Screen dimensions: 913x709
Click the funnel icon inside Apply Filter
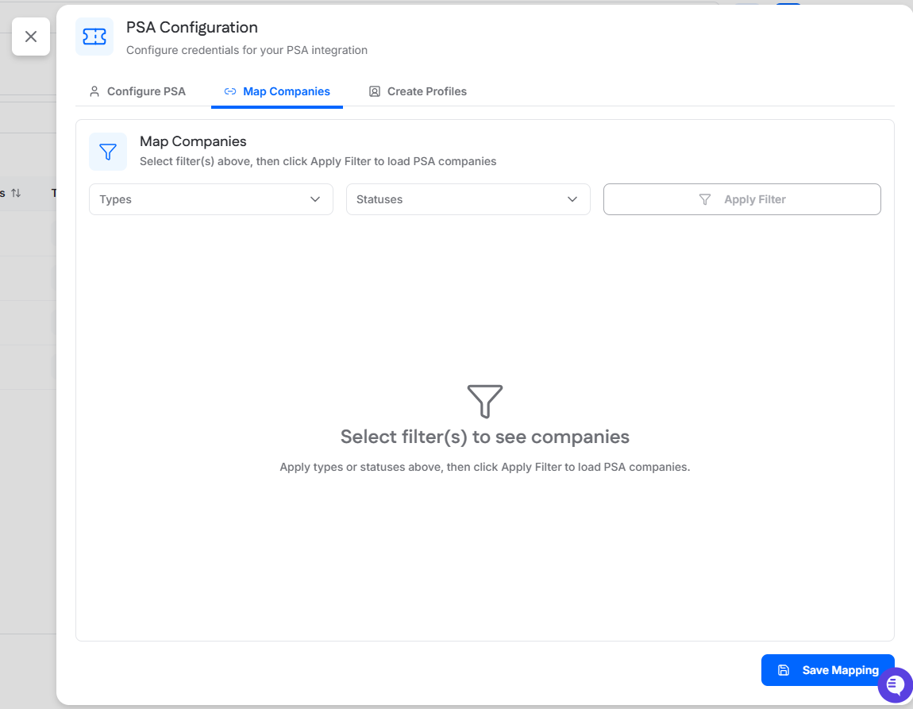pyautogui.click(x=705, y=199)
